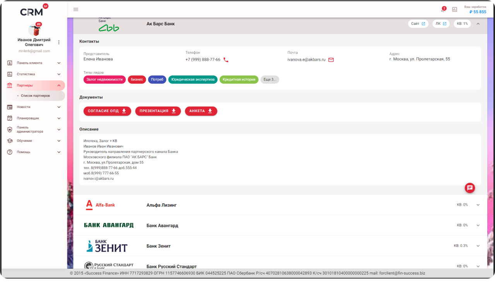Download the Анкета document
The width and height of the screenshot is (495, 288).
tap(201, 111)
